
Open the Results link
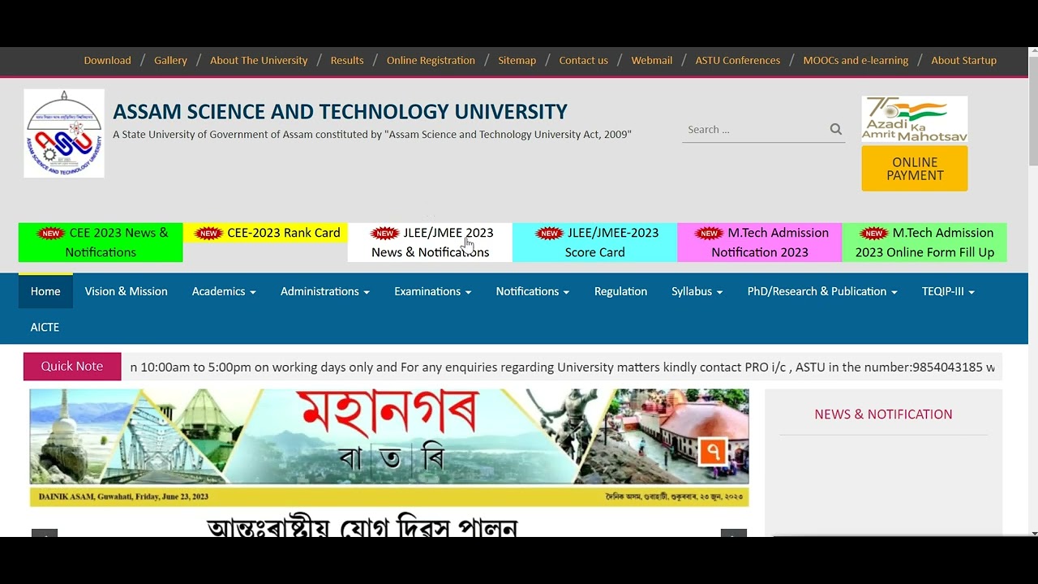pos(347,60)
